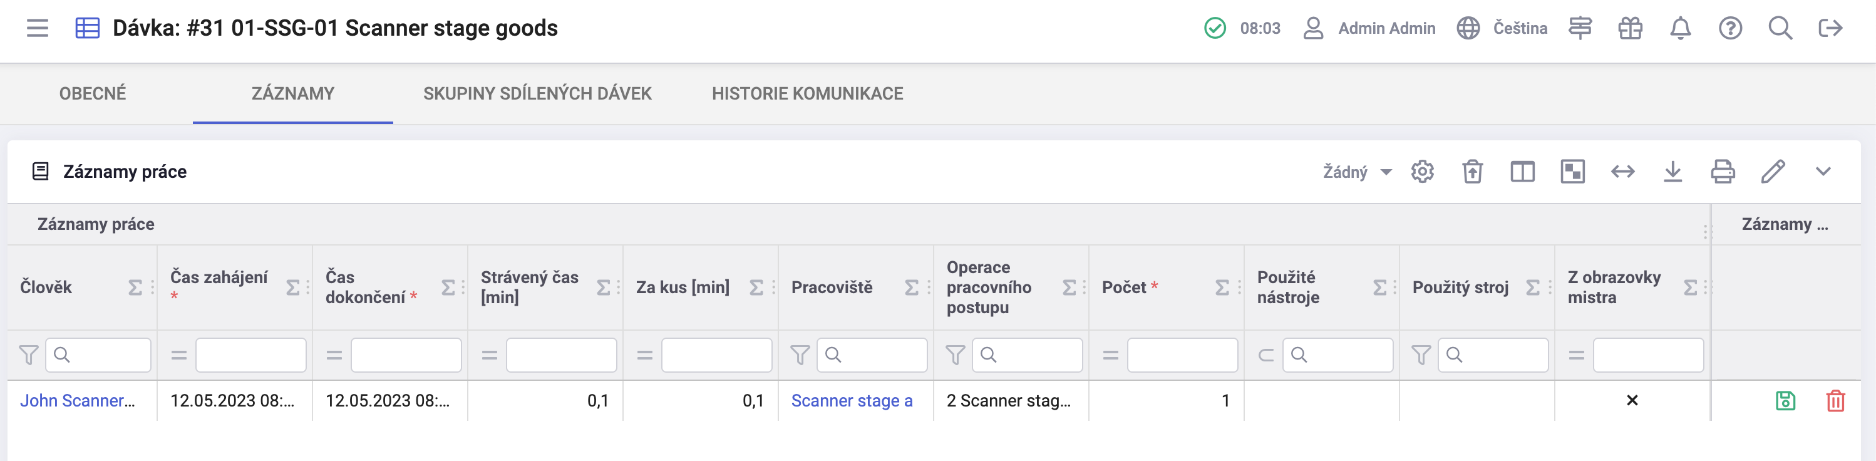Click the fit width arrows icon
The image size is (1876, 461).
click(1623, 172)
